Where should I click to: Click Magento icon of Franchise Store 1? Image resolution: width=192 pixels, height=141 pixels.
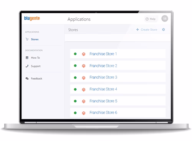[x=84, y=54]
